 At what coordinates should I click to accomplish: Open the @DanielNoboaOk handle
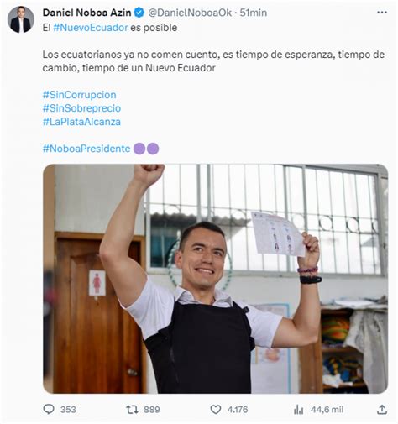[x=190, y=13]
